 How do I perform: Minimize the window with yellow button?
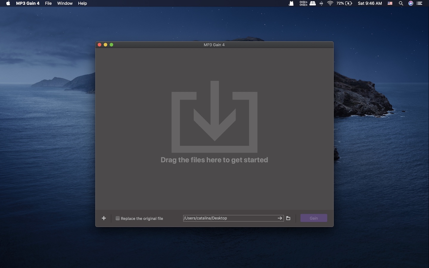point(105,45)
